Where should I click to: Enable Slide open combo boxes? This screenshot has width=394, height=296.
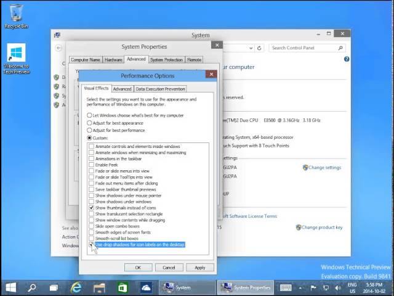pyautogui.click(x=92, y=226)
